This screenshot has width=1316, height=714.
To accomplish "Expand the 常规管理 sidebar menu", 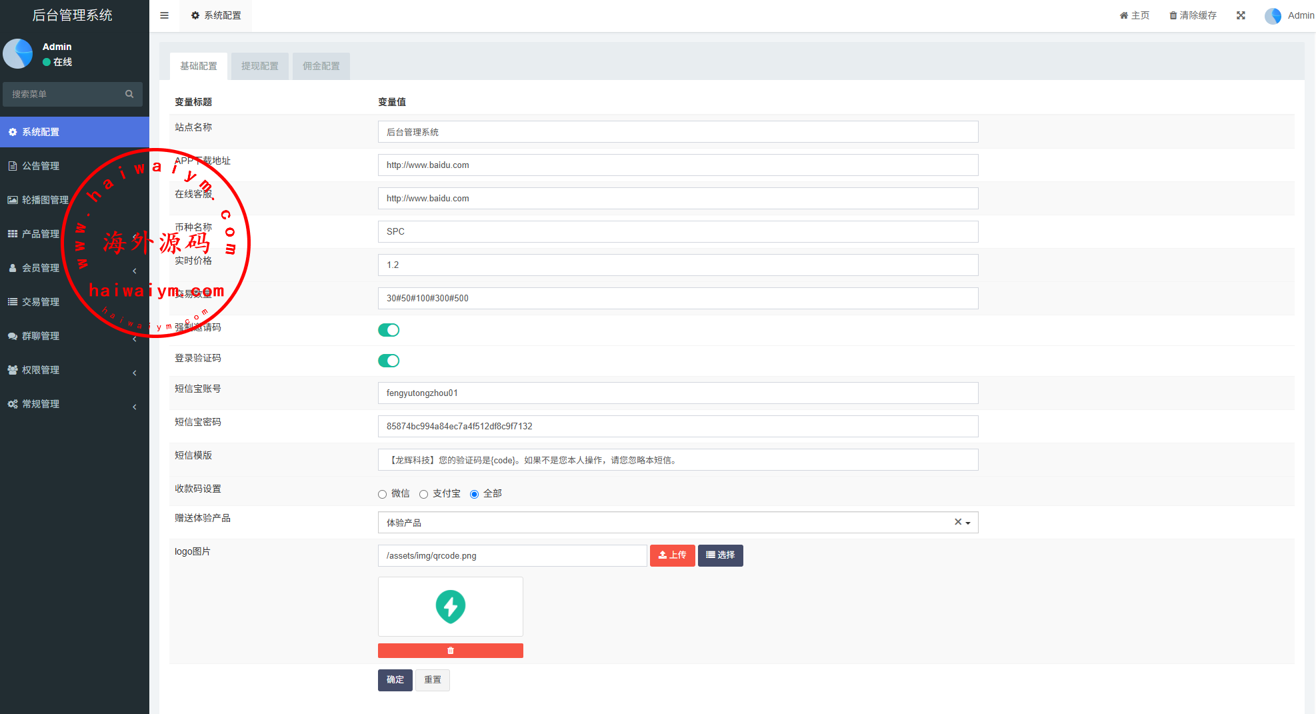I will pos(41,404).
